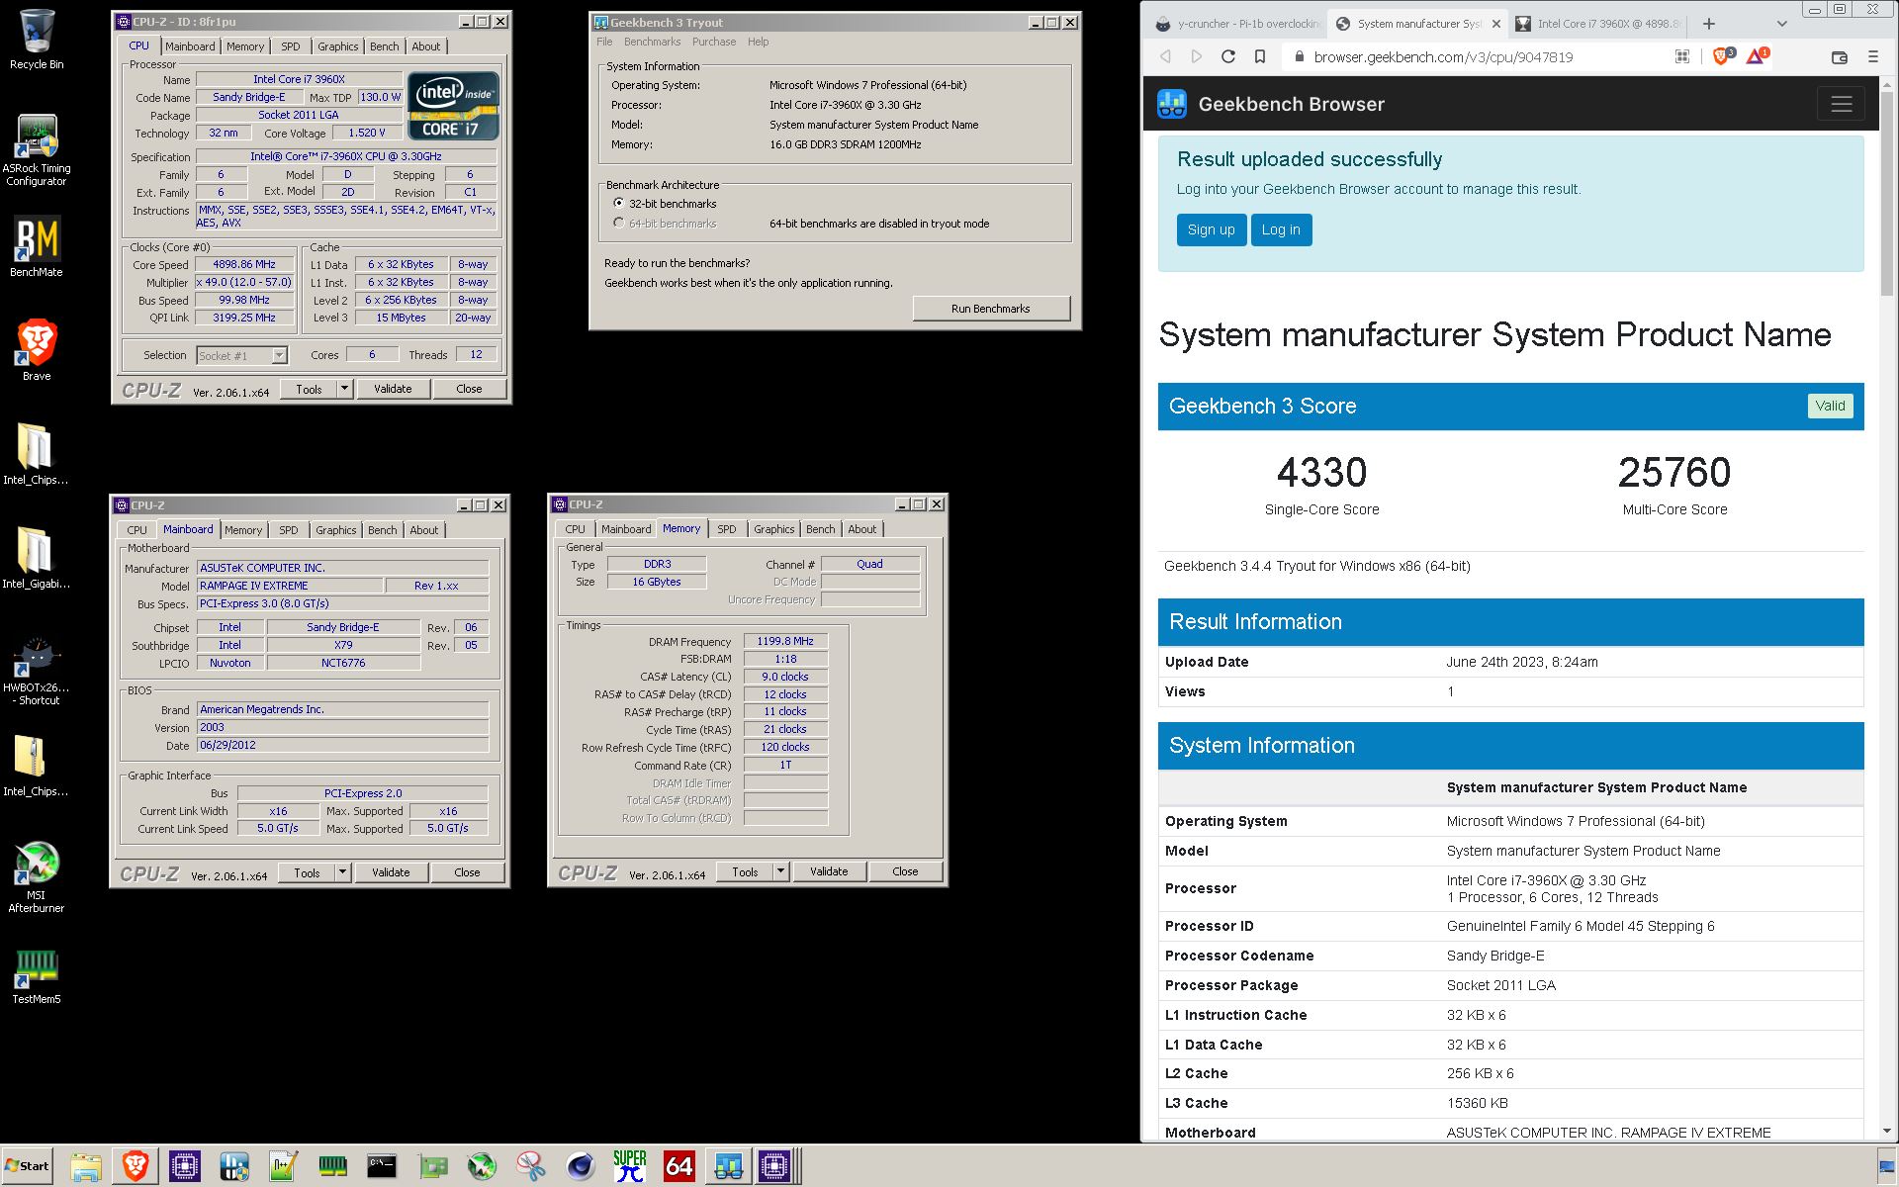
Task: Open Socket #1 selection dropdown in CPU-Z
Action: click(x=241, y=355)
